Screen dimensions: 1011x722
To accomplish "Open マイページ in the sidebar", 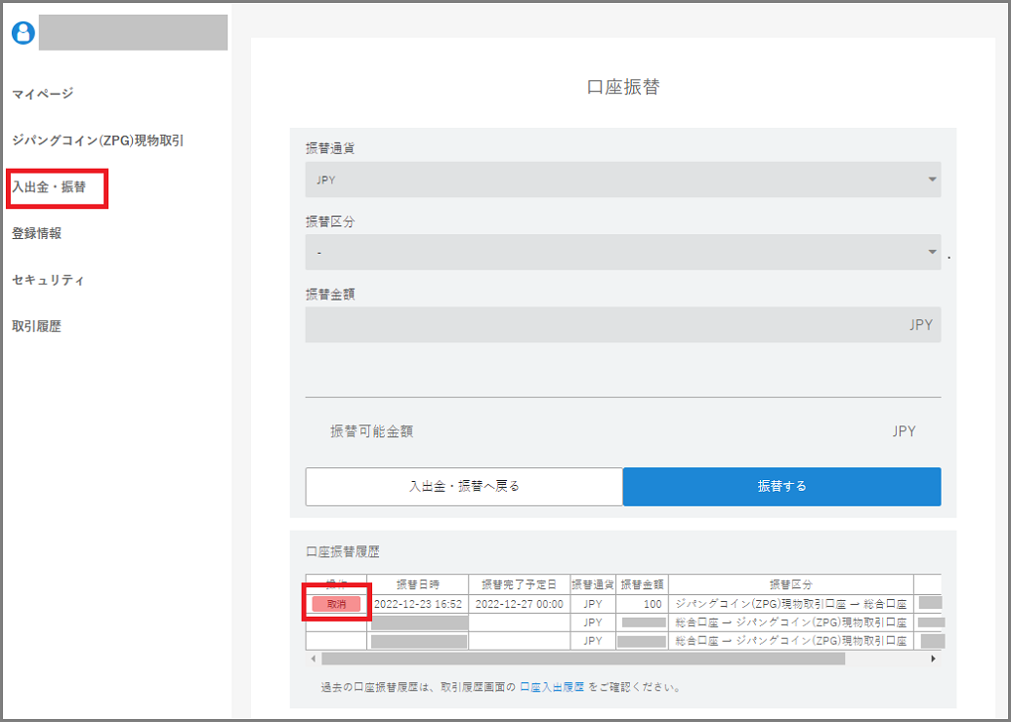I will pyautogui.click(x=43, y=94).
